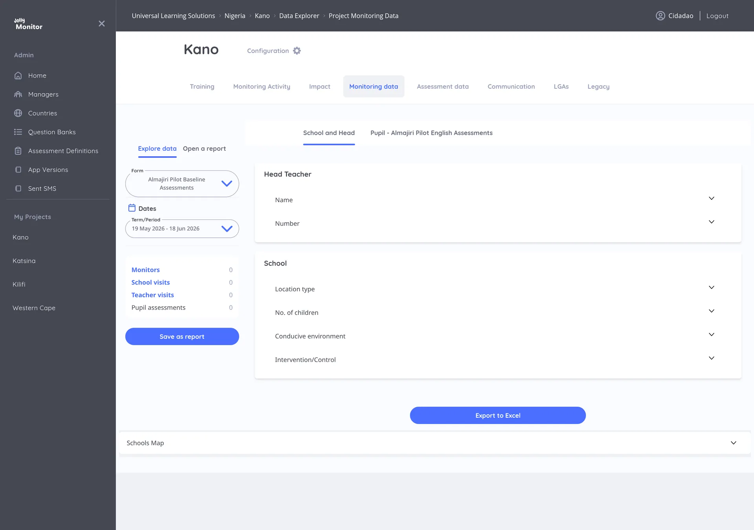This screenshot has height=530, width=754.
Task: Click the Dates calendar icon
Action: tap(132, 208)
